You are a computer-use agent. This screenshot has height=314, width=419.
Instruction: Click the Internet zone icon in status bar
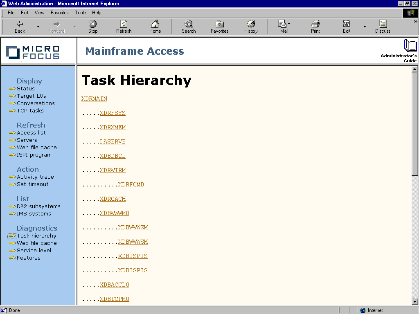pyautogui.click(x=362, y=310)
